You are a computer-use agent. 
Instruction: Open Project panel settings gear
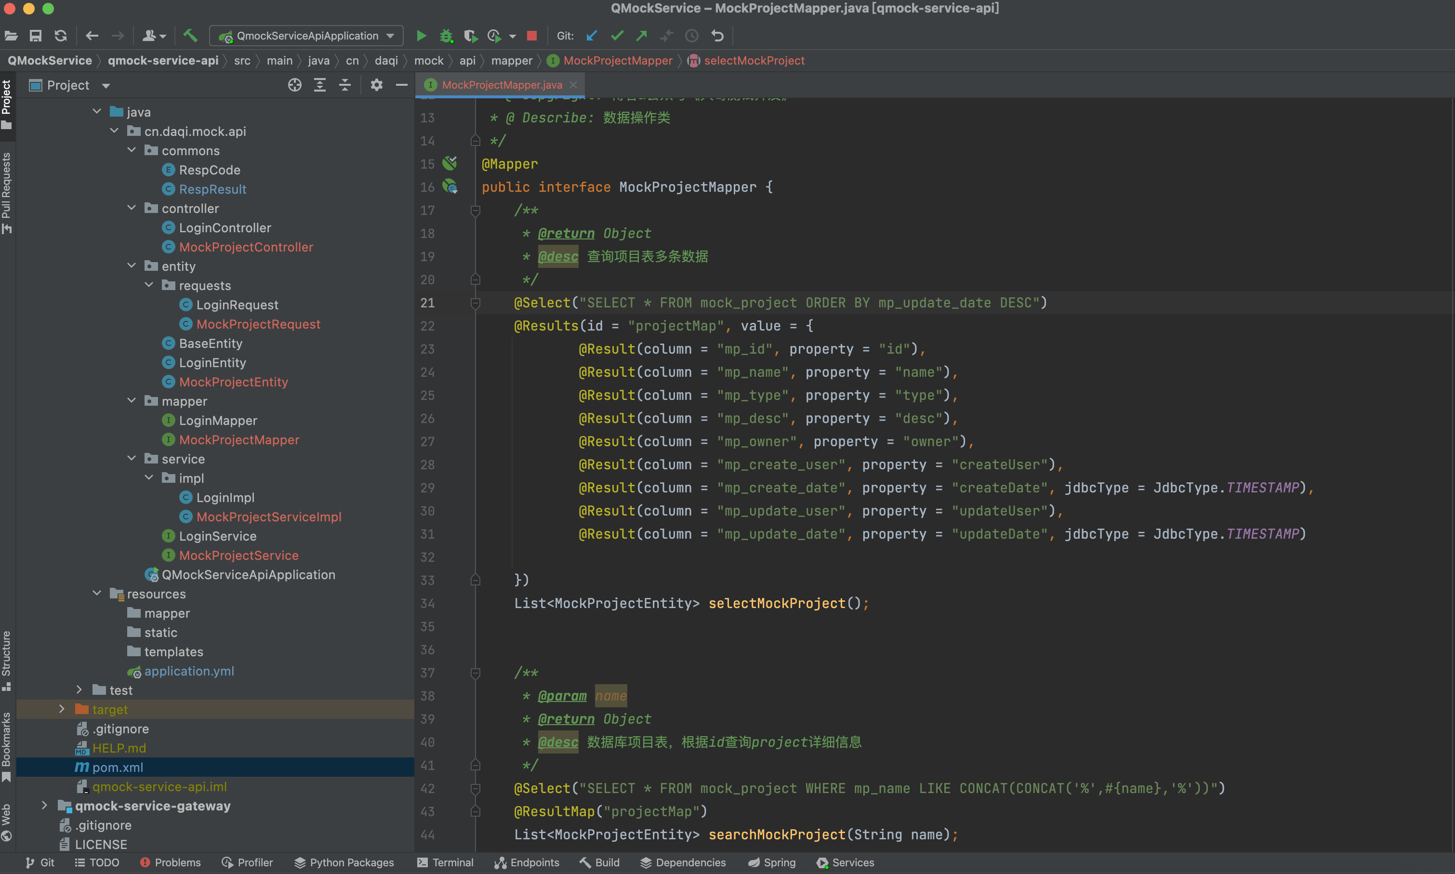(376, 85)
